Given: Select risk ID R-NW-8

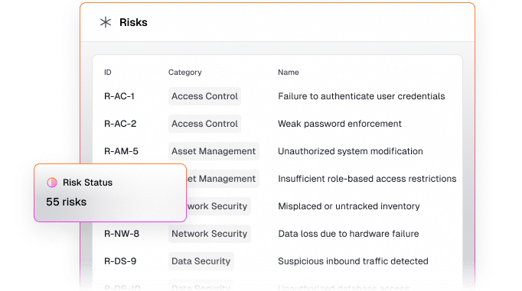Looking at the screenshot, I should point(122,234).
